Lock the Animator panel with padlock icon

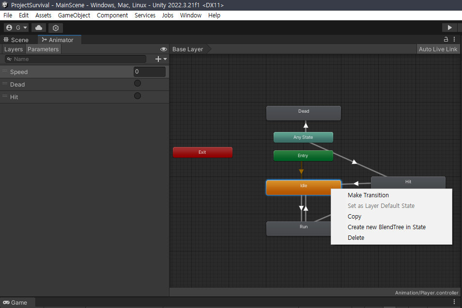(x=446, y=39)
